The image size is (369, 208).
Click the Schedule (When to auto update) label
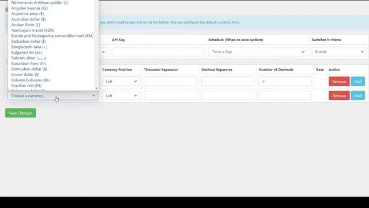pyautogui.click(x=236, y=40)
